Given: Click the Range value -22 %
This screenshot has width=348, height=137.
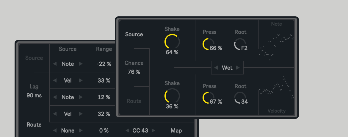Looking at the screenshot, I should (x=104, y=64).
